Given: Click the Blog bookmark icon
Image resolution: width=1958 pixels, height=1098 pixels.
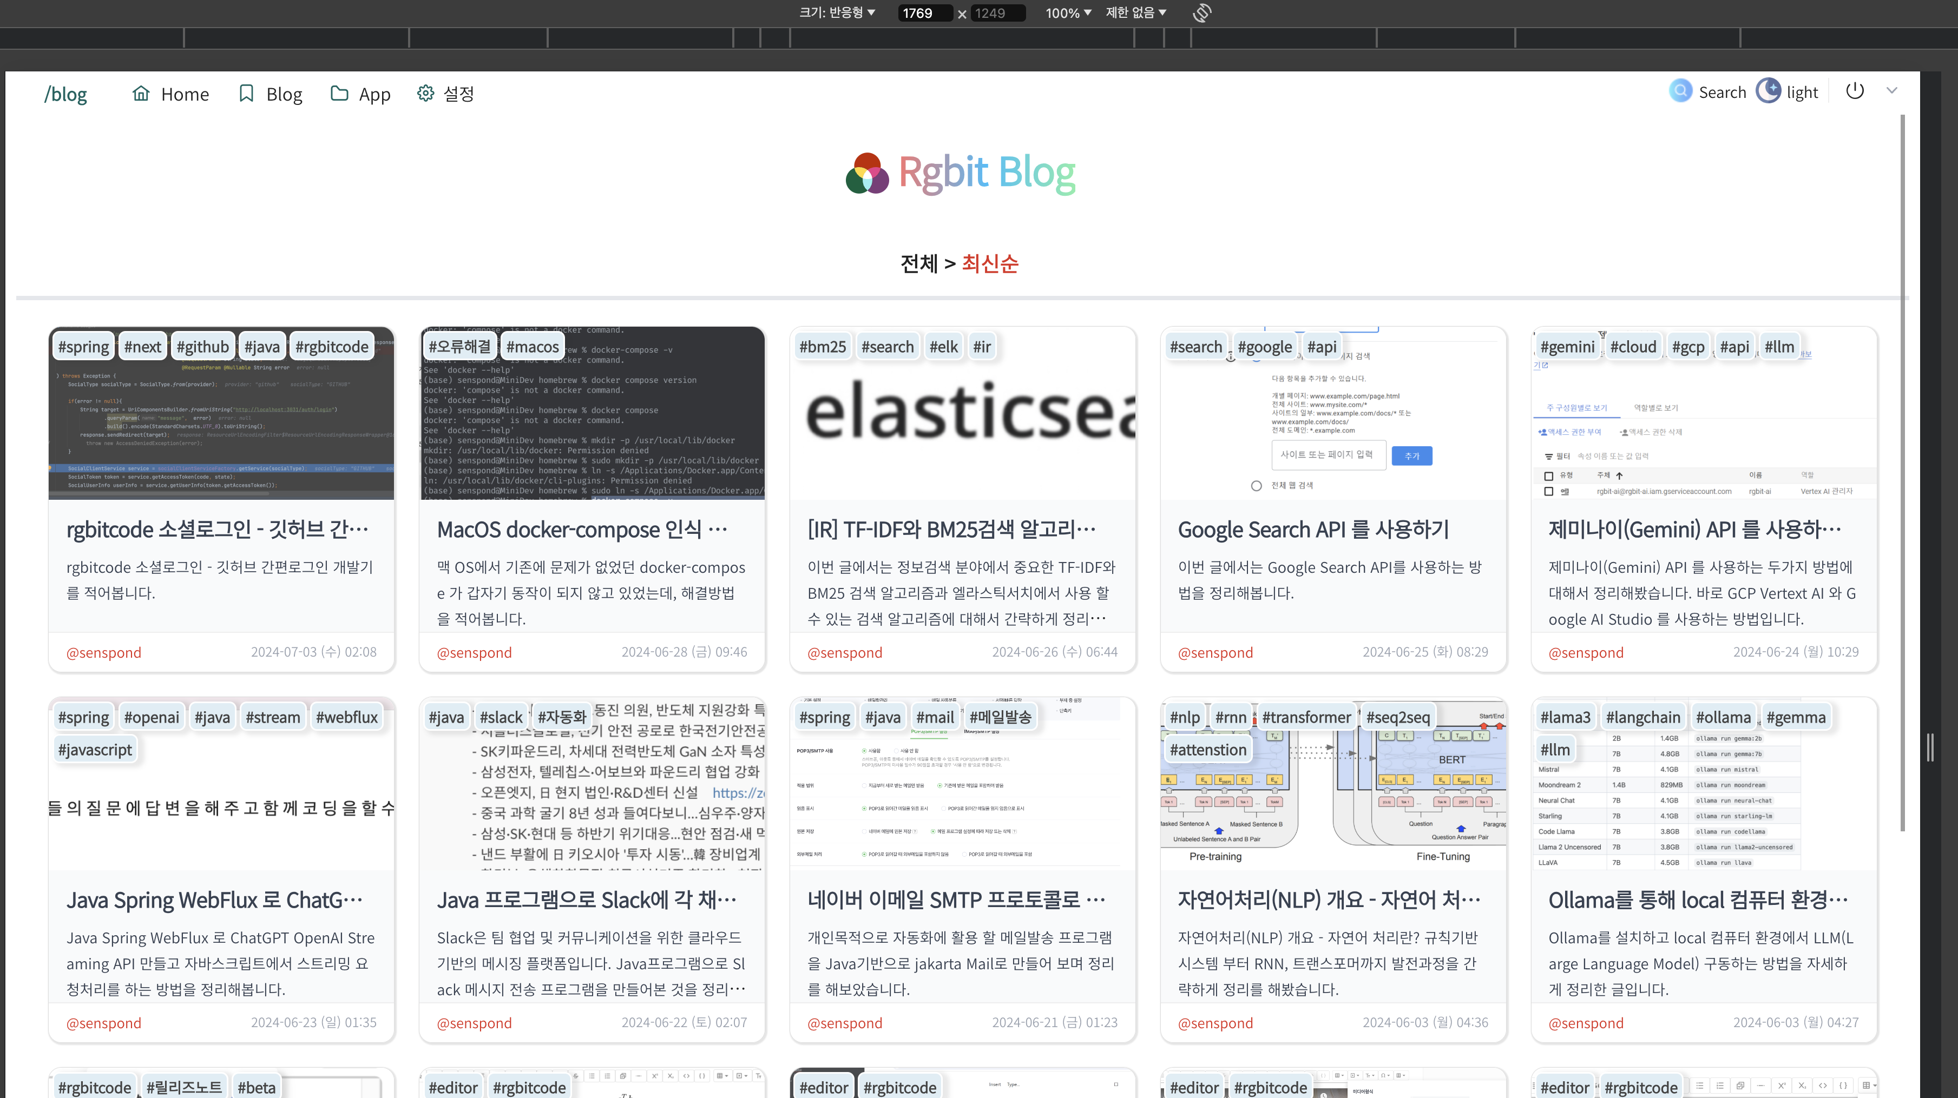Looking at the screenshot, I should point(246,92).
